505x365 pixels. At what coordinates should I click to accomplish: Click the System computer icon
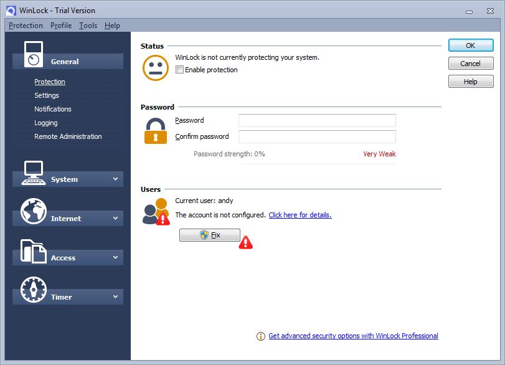(34, 173)
